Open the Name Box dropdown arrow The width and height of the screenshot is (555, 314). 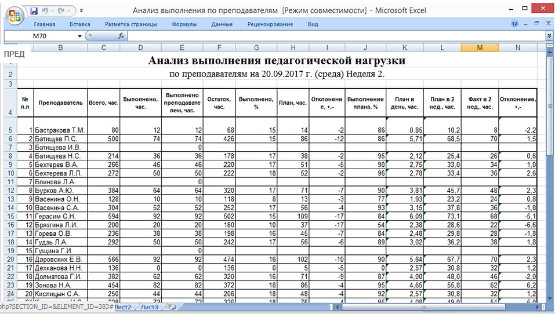click(x=80, y=36)
